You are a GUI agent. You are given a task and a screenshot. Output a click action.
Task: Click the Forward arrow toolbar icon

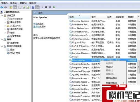tap(6, 7)
